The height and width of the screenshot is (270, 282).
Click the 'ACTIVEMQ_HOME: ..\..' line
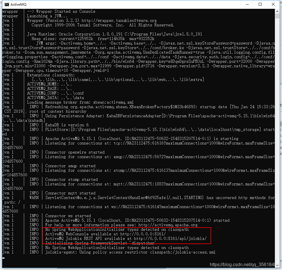[x=49, y=84]
